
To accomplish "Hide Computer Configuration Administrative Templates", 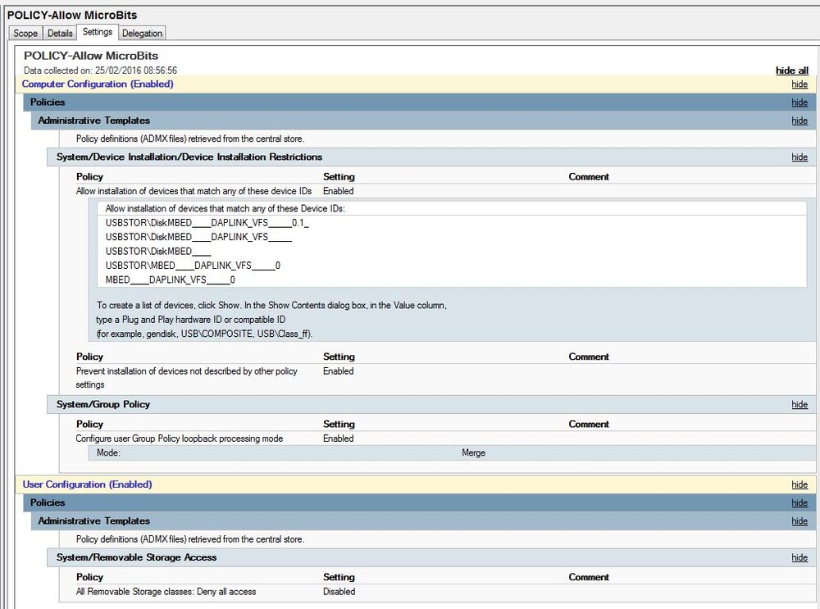I will point(799,120).
